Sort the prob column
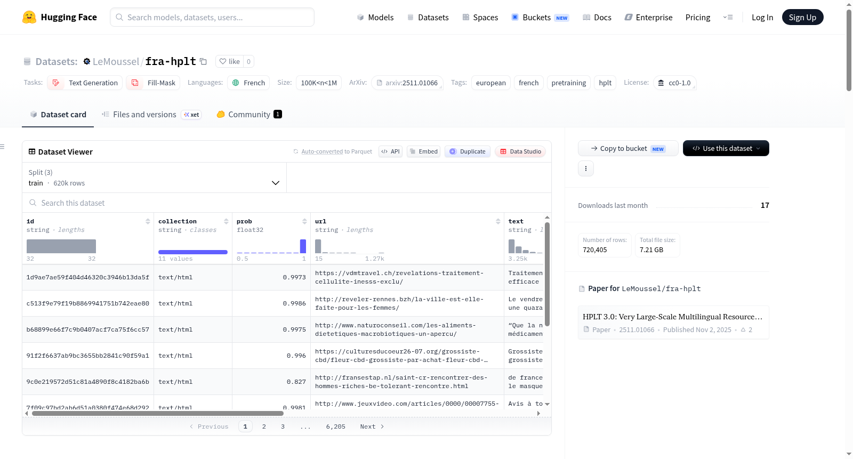This screenshot has width=853, height=459. coord(304,221)
